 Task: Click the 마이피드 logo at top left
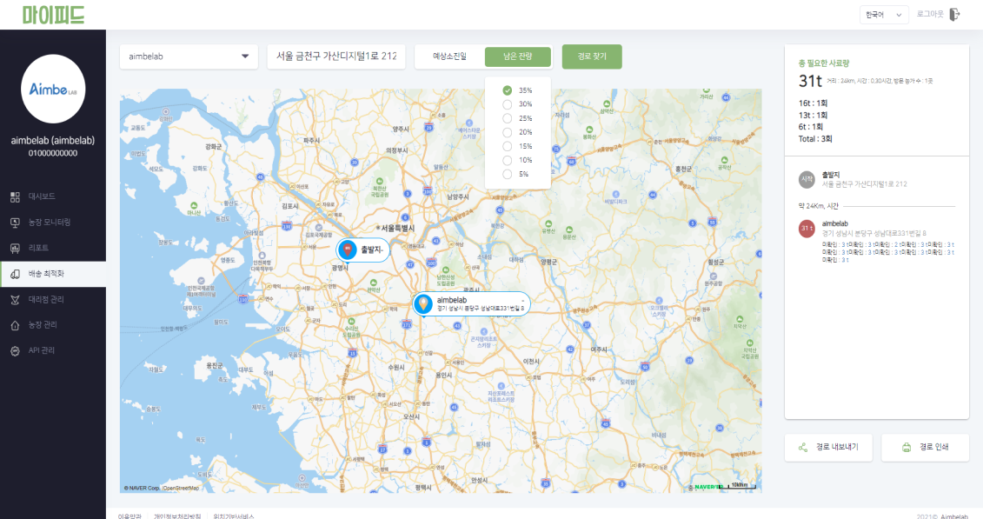[53, 15]
